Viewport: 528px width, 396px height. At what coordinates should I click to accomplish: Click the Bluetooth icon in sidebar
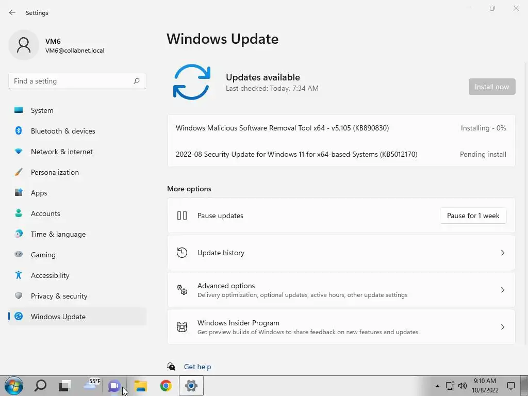click(19, 130)
